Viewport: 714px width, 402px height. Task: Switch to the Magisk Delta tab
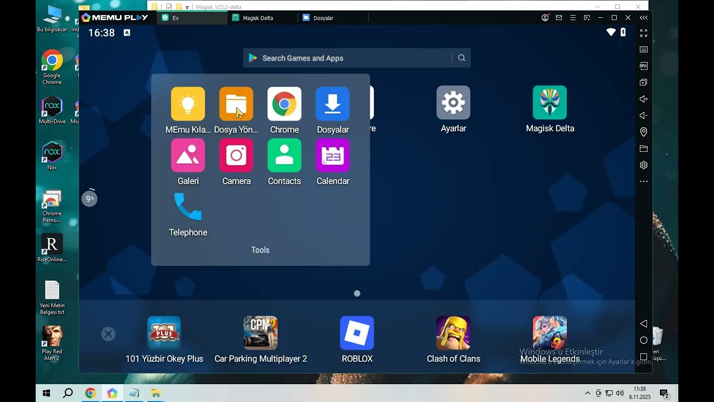point(263,18)
